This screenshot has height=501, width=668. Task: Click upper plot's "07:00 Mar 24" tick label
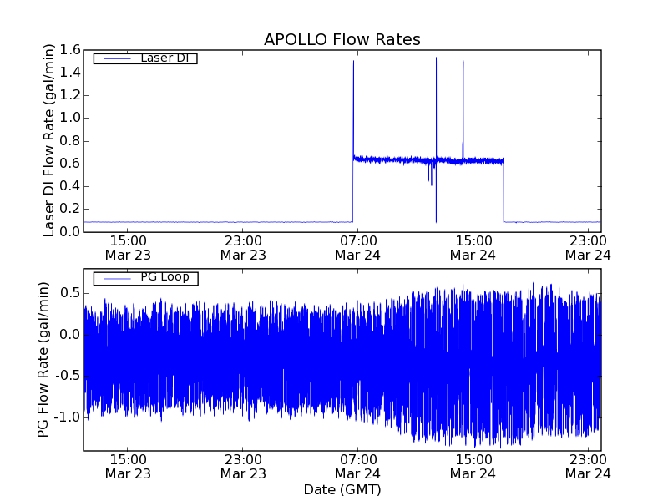click(358, 248)
